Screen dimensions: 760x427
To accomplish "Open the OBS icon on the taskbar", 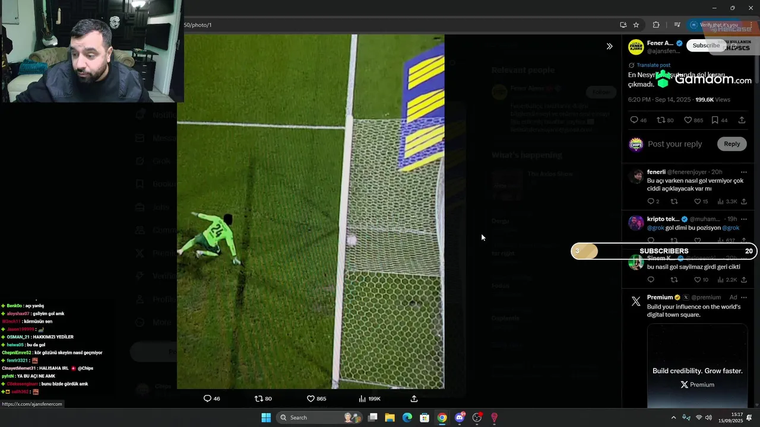I will (x=477, y=418).
